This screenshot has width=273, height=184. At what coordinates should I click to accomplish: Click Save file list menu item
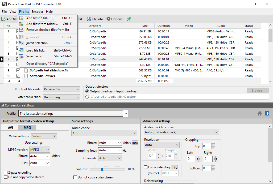36,56
